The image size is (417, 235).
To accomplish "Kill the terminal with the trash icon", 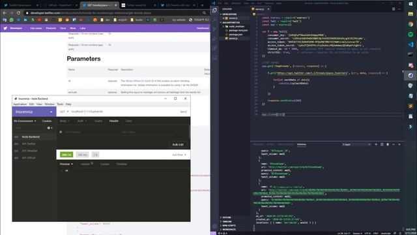I will pyautogui.click(x=388, y=144).
